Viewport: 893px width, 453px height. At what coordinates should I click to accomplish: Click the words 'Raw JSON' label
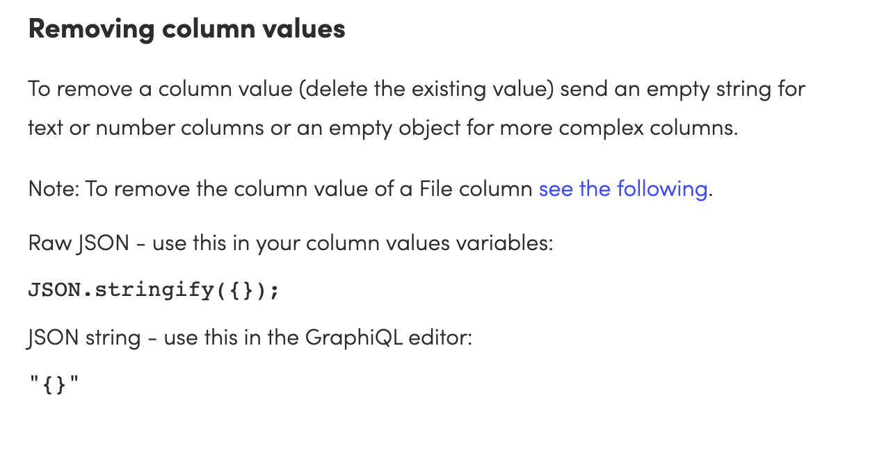point(79,243)
